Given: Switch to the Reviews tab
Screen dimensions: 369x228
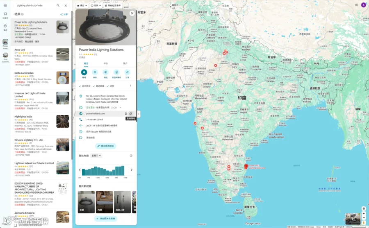Looking at the screenshot, I should pos(106,63).
